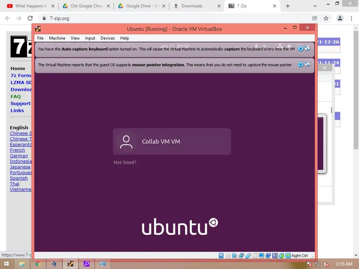Viewport: 359px width, 269px height.
Task: Open the Home link on 7-Zip site
Action: pos(18,68)
